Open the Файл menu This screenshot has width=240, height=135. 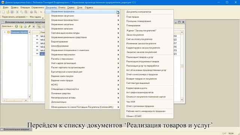[6, 7]
